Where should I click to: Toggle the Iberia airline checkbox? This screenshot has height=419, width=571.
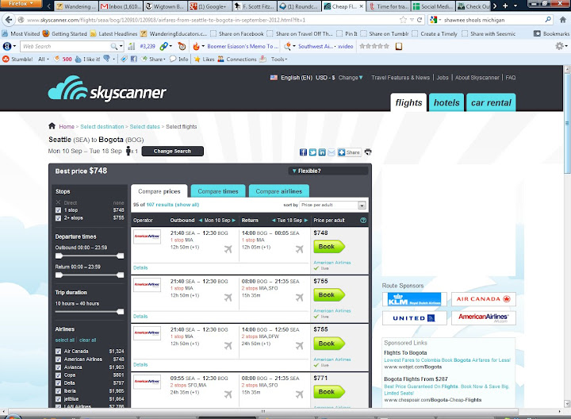click(58, 391)
